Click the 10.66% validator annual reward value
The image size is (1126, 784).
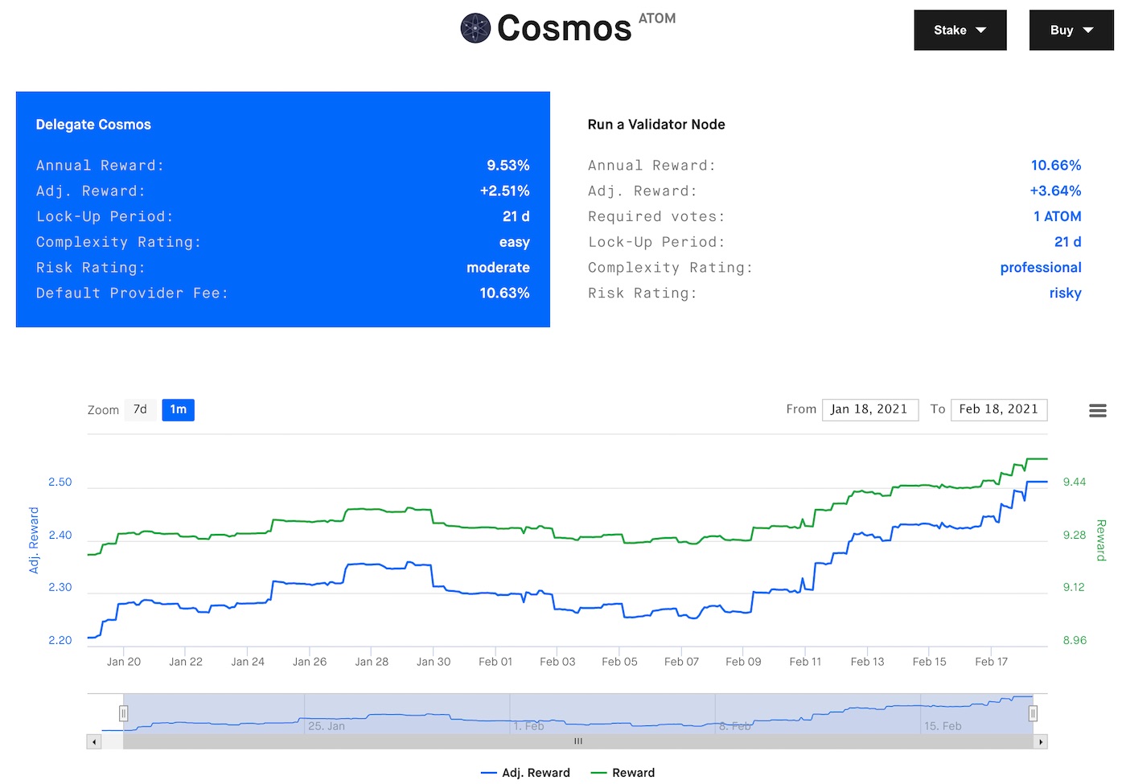1055,166
